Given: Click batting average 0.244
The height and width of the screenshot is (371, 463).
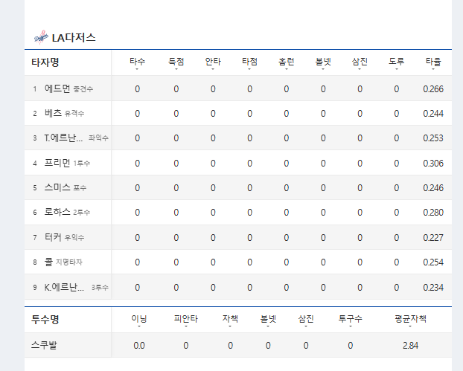Looking at the screenshot, I should tap(433, 114).
